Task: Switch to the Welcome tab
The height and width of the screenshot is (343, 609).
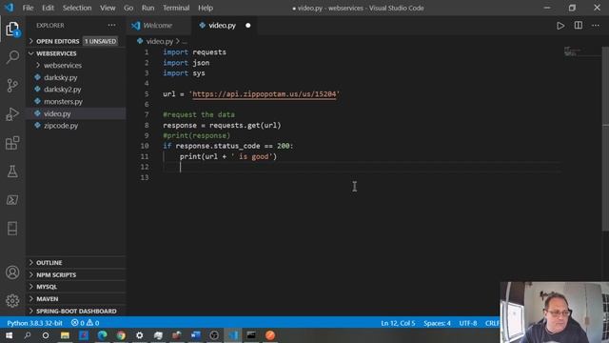Action: [159, 26]
